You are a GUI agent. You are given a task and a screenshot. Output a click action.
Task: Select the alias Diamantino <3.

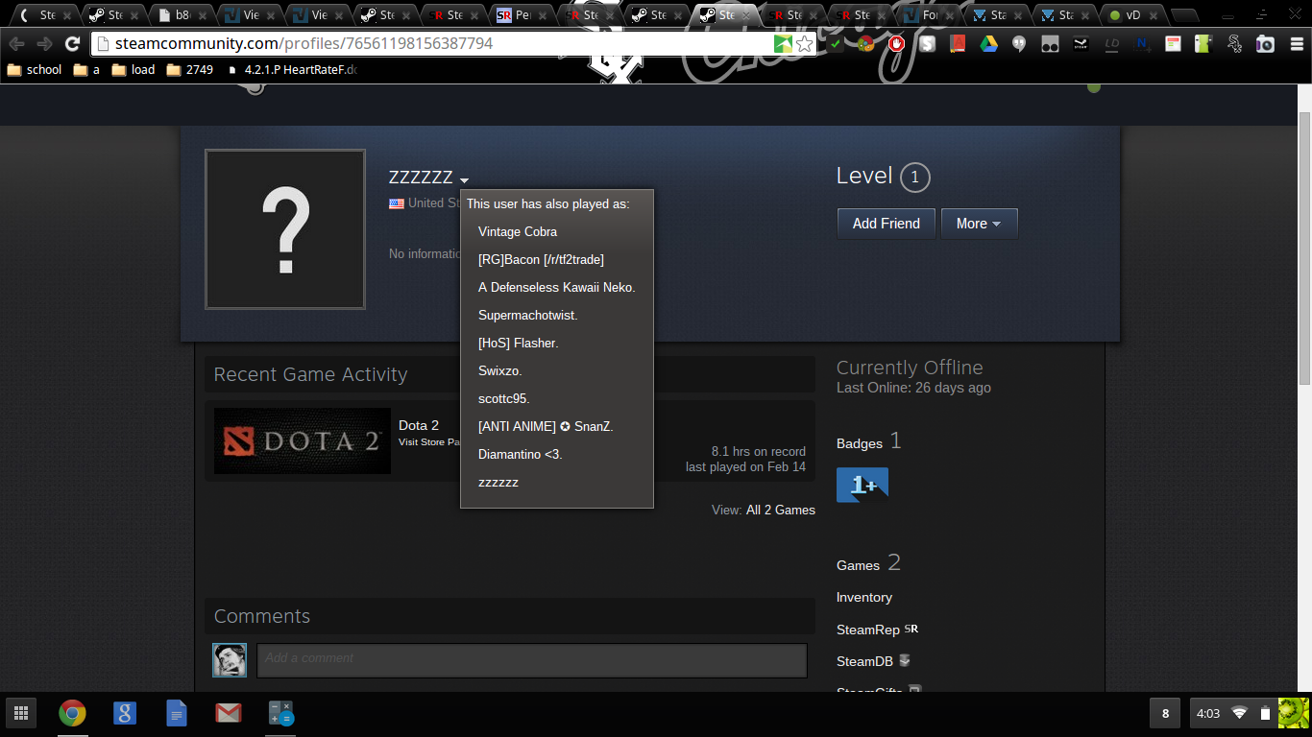click(521, 454)
